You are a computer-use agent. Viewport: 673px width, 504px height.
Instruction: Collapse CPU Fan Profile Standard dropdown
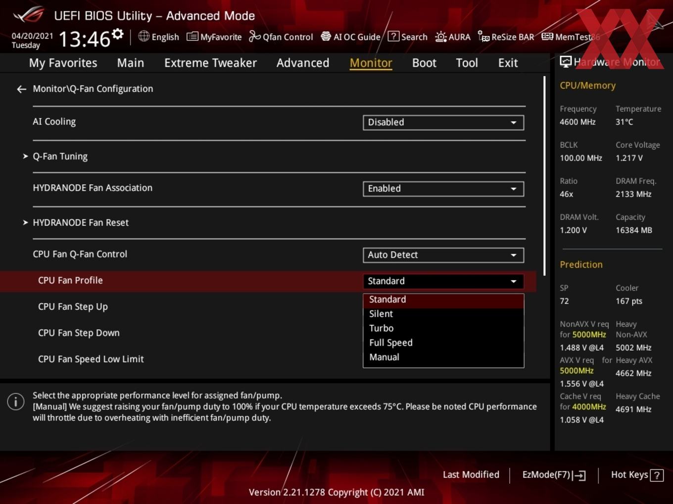click(443, 281)
